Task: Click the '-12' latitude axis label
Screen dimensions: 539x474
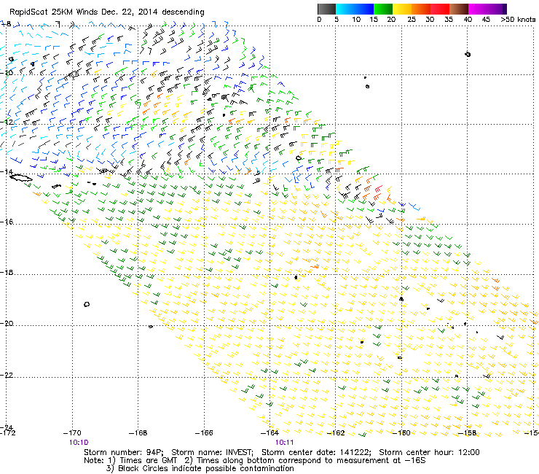Action: click(x=7, y=122)
